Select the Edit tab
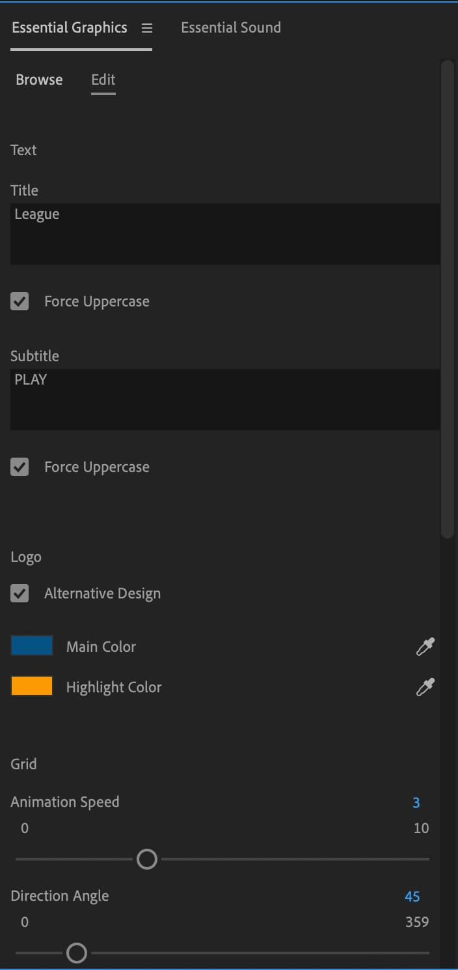The width and height of the screenshot is (458, 970). [x=103, y=80]
